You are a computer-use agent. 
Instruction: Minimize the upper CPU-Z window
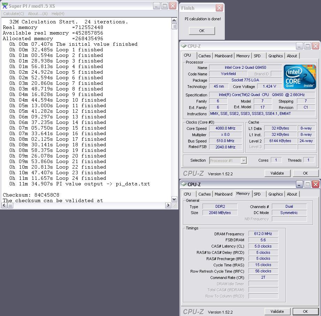[299, 46]
